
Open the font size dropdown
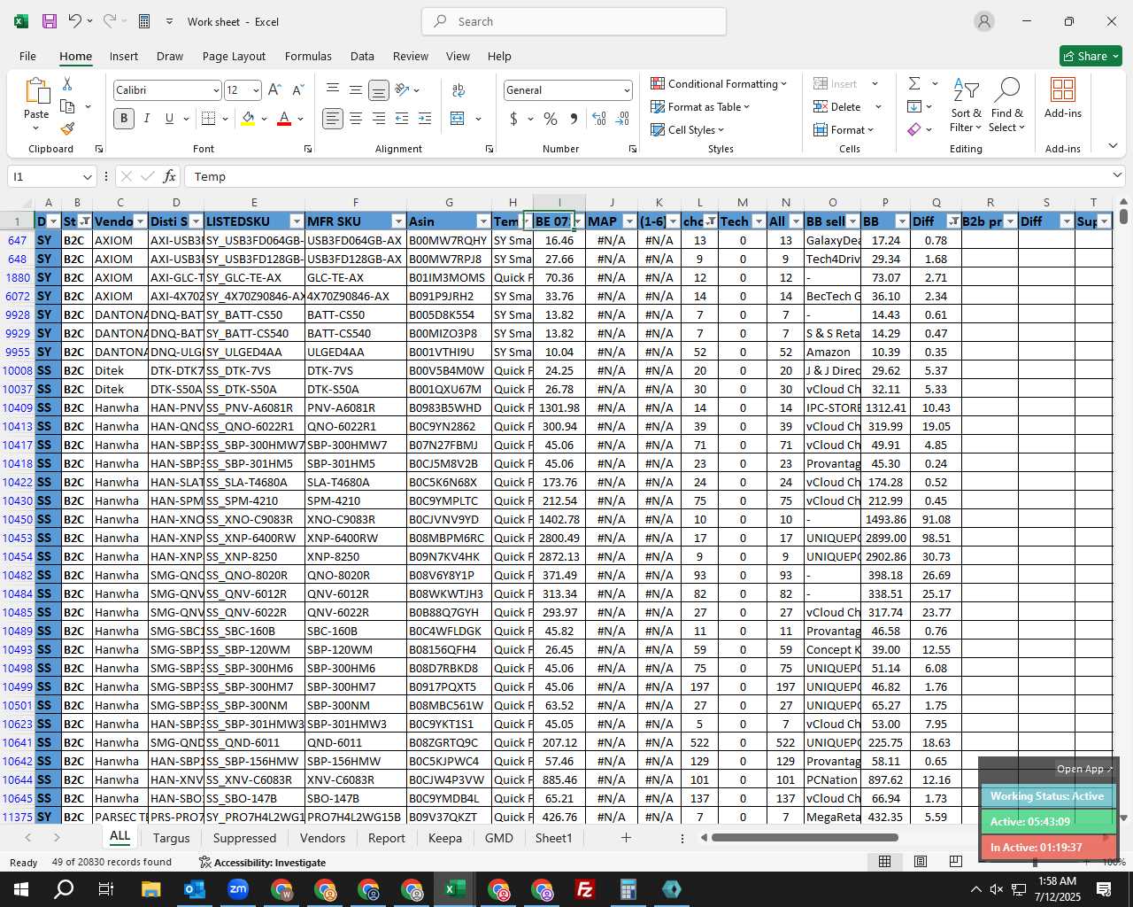coord(256,90)
